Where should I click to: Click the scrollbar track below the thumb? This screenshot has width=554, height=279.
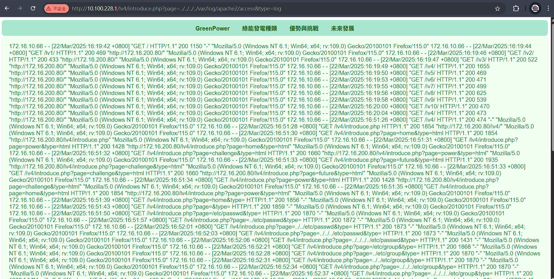point(552,215)
